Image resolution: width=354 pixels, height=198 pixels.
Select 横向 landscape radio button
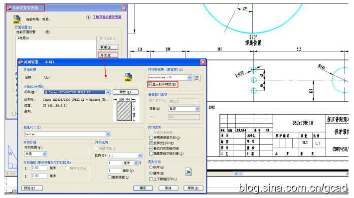click(x=151, y=173)
